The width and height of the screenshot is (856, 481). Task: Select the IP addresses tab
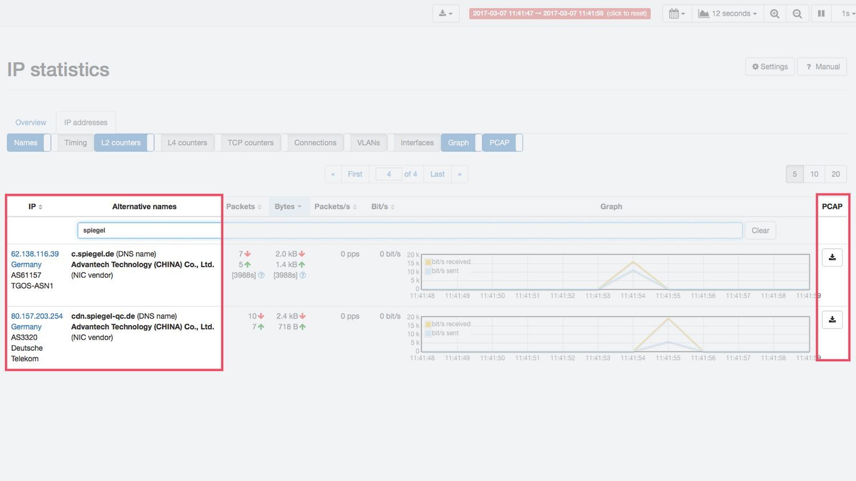86,122
